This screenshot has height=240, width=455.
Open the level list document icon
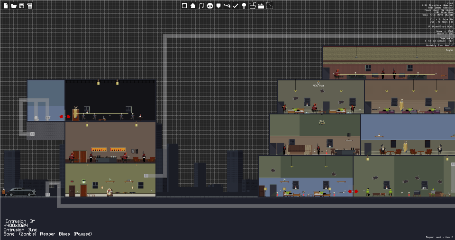pos(29,6)
